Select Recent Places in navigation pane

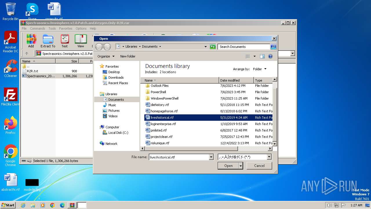click(x=118, y=83)
